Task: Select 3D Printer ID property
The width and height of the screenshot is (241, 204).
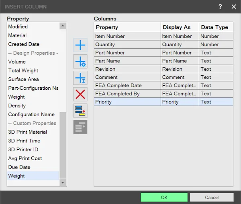Action: [x=33, y=149]
